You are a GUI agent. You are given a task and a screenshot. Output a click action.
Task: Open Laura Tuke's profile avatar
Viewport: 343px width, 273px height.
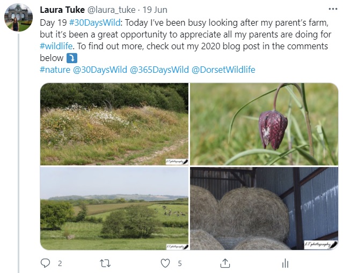[18, 18]
